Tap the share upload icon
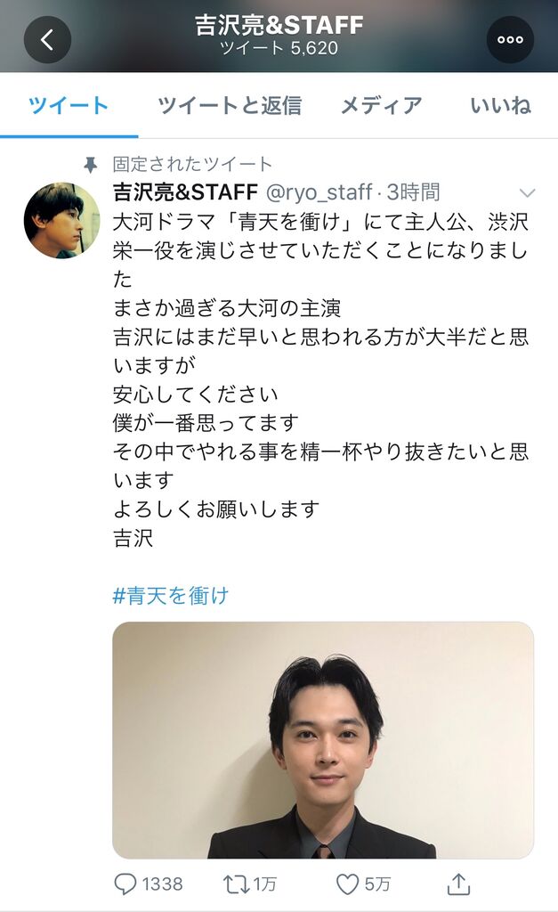Viewport: 558px width, 912px height. 458,883
